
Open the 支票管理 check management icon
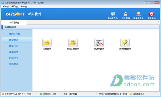tap(47, 42)
